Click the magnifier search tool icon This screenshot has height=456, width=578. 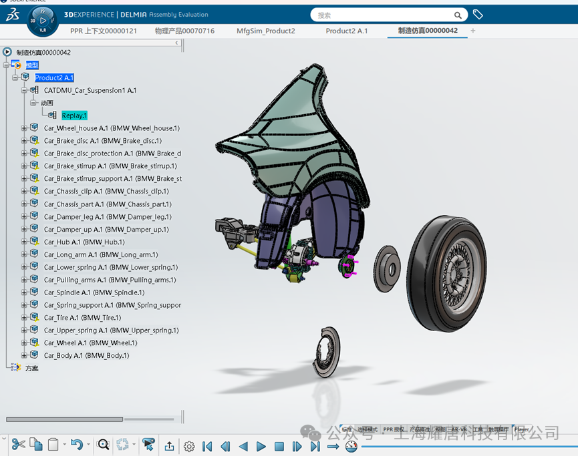click(x=103, y=444)
